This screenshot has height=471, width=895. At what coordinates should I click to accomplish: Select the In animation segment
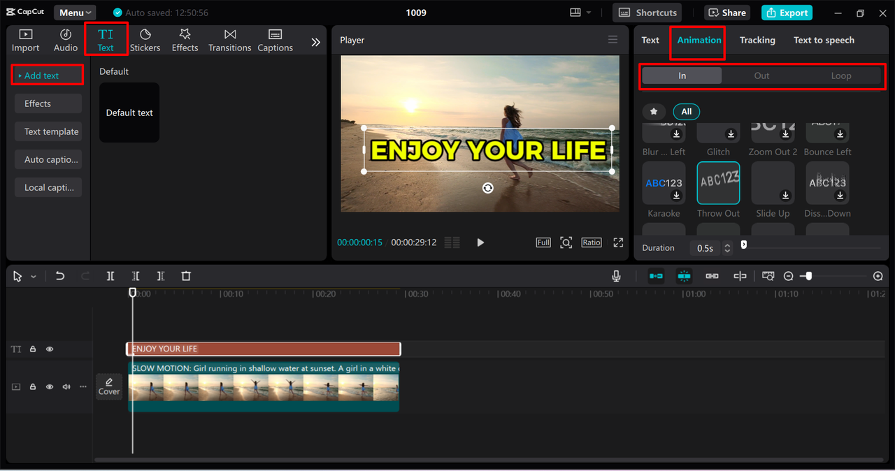click(682, 75)
